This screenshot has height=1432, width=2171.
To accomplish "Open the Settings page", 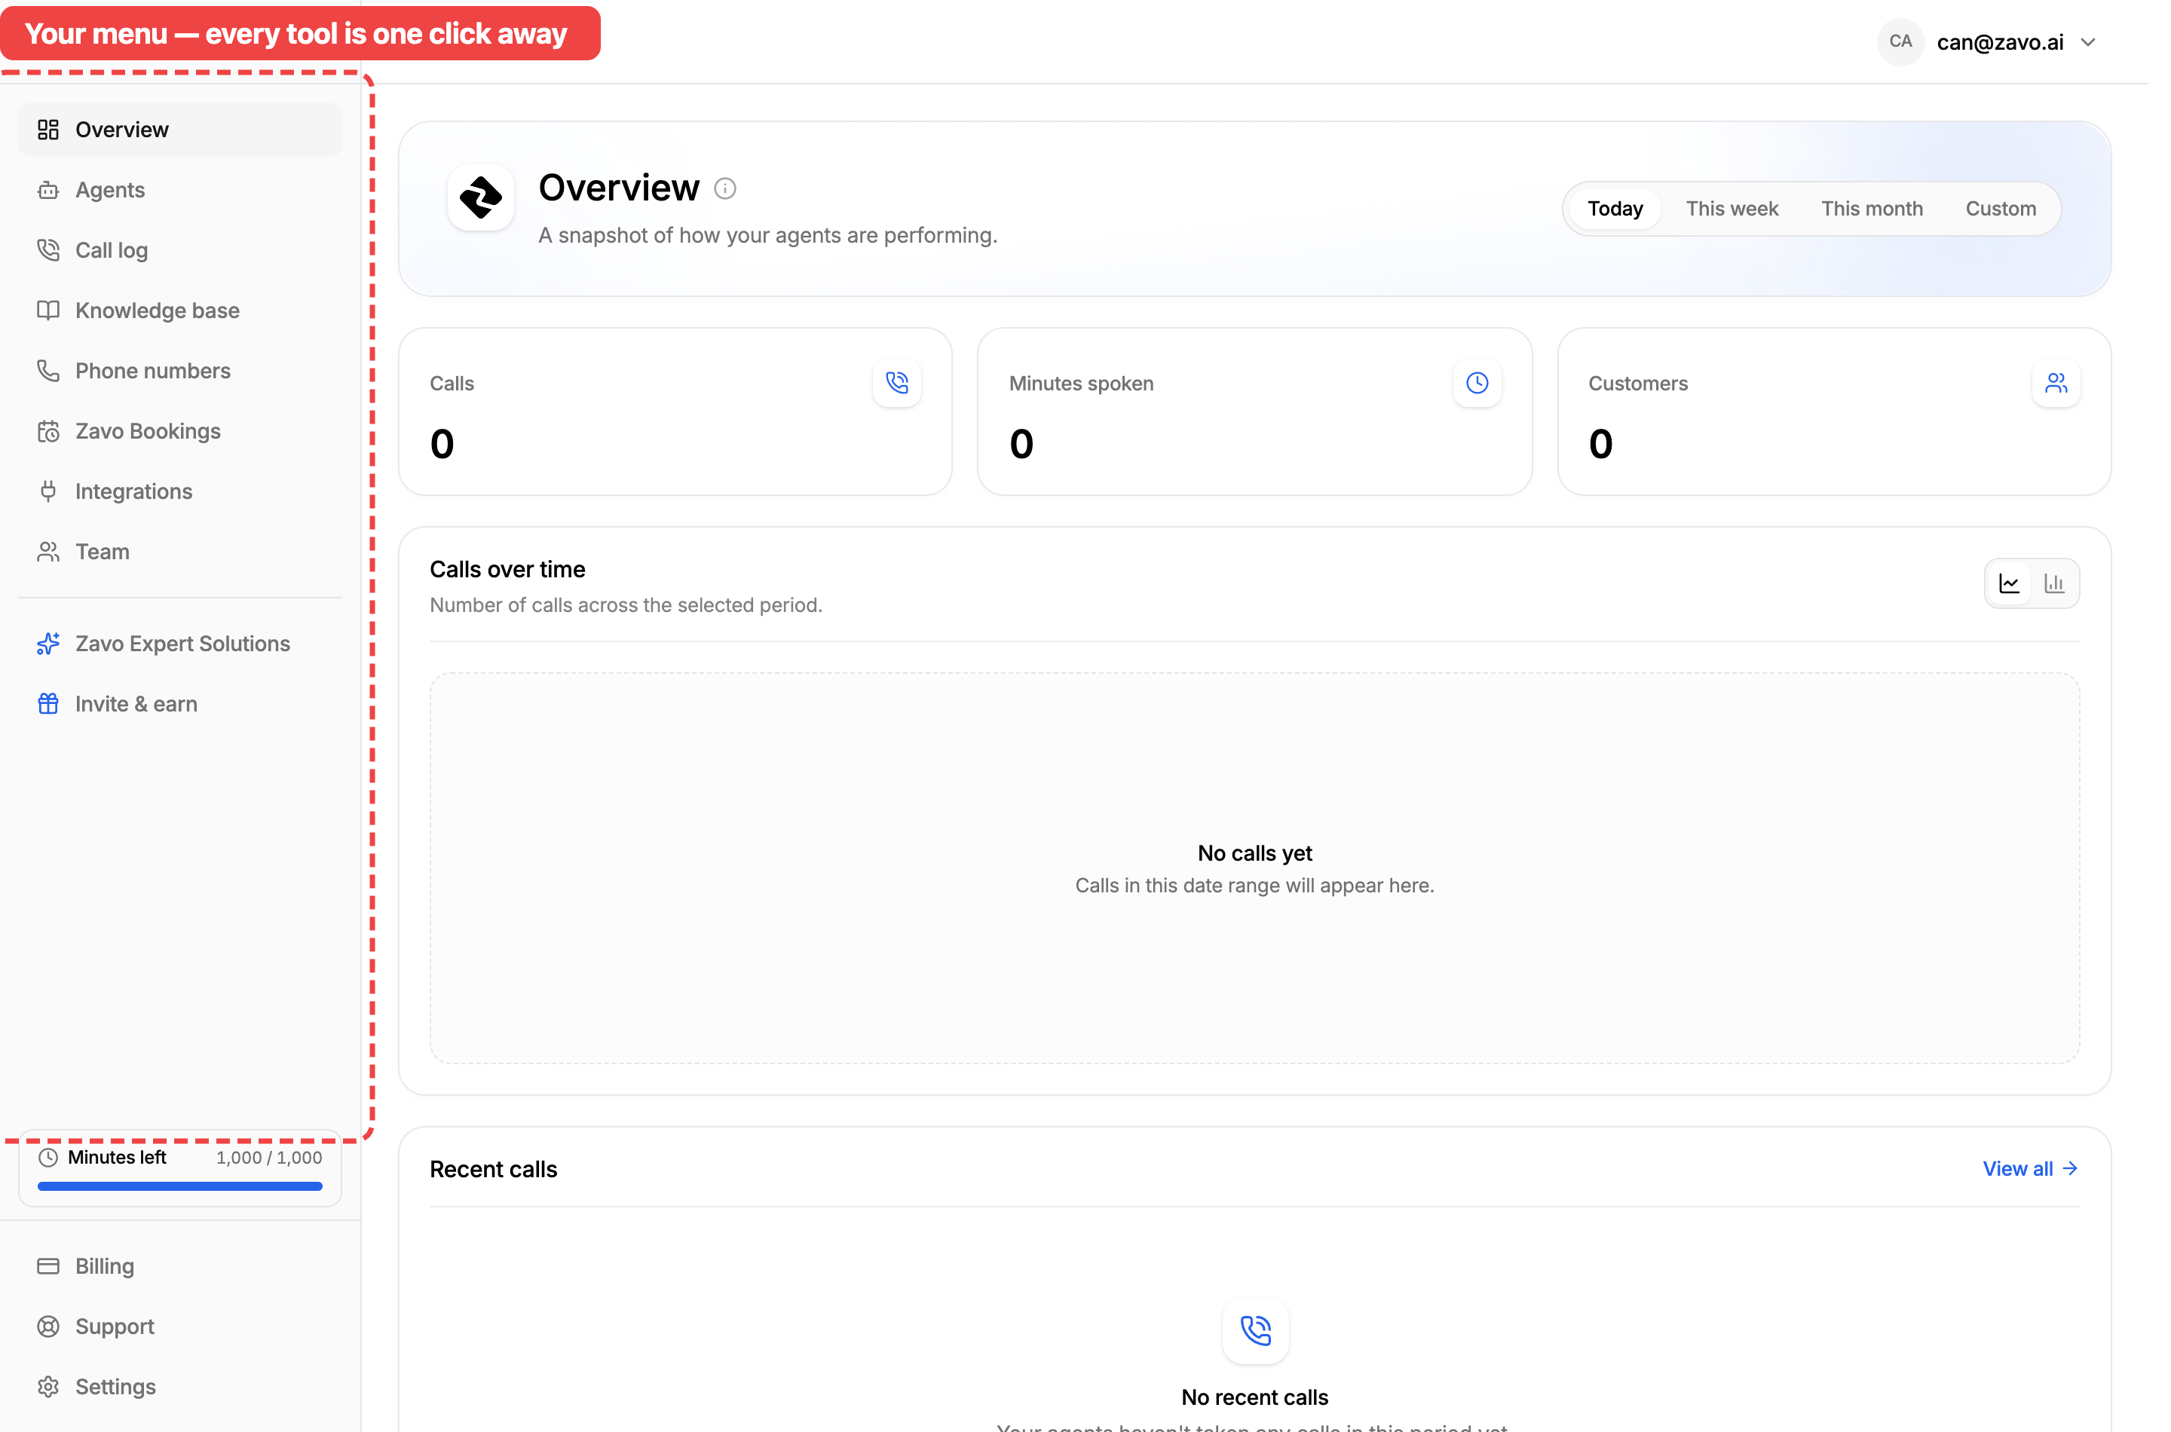I will click(180, 1388).
